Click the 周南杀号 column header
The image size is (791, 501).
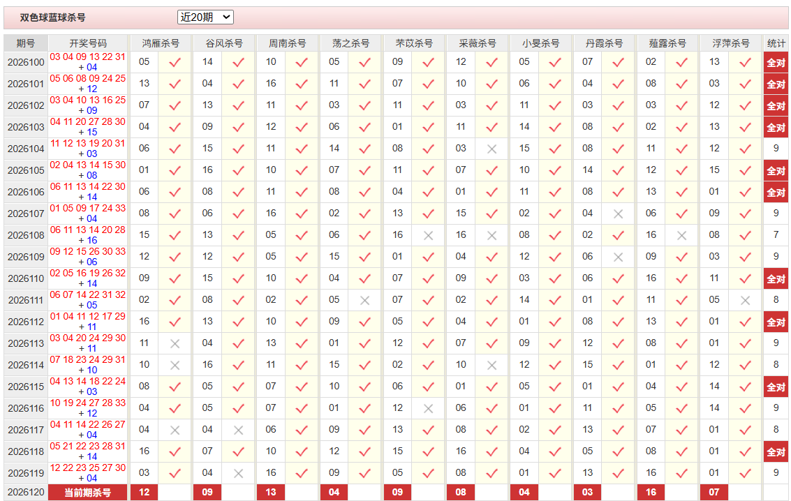coord(288,43)
